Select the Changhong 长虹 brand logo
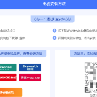The height and width of the screenshot is (97, 97). [8, 77]
